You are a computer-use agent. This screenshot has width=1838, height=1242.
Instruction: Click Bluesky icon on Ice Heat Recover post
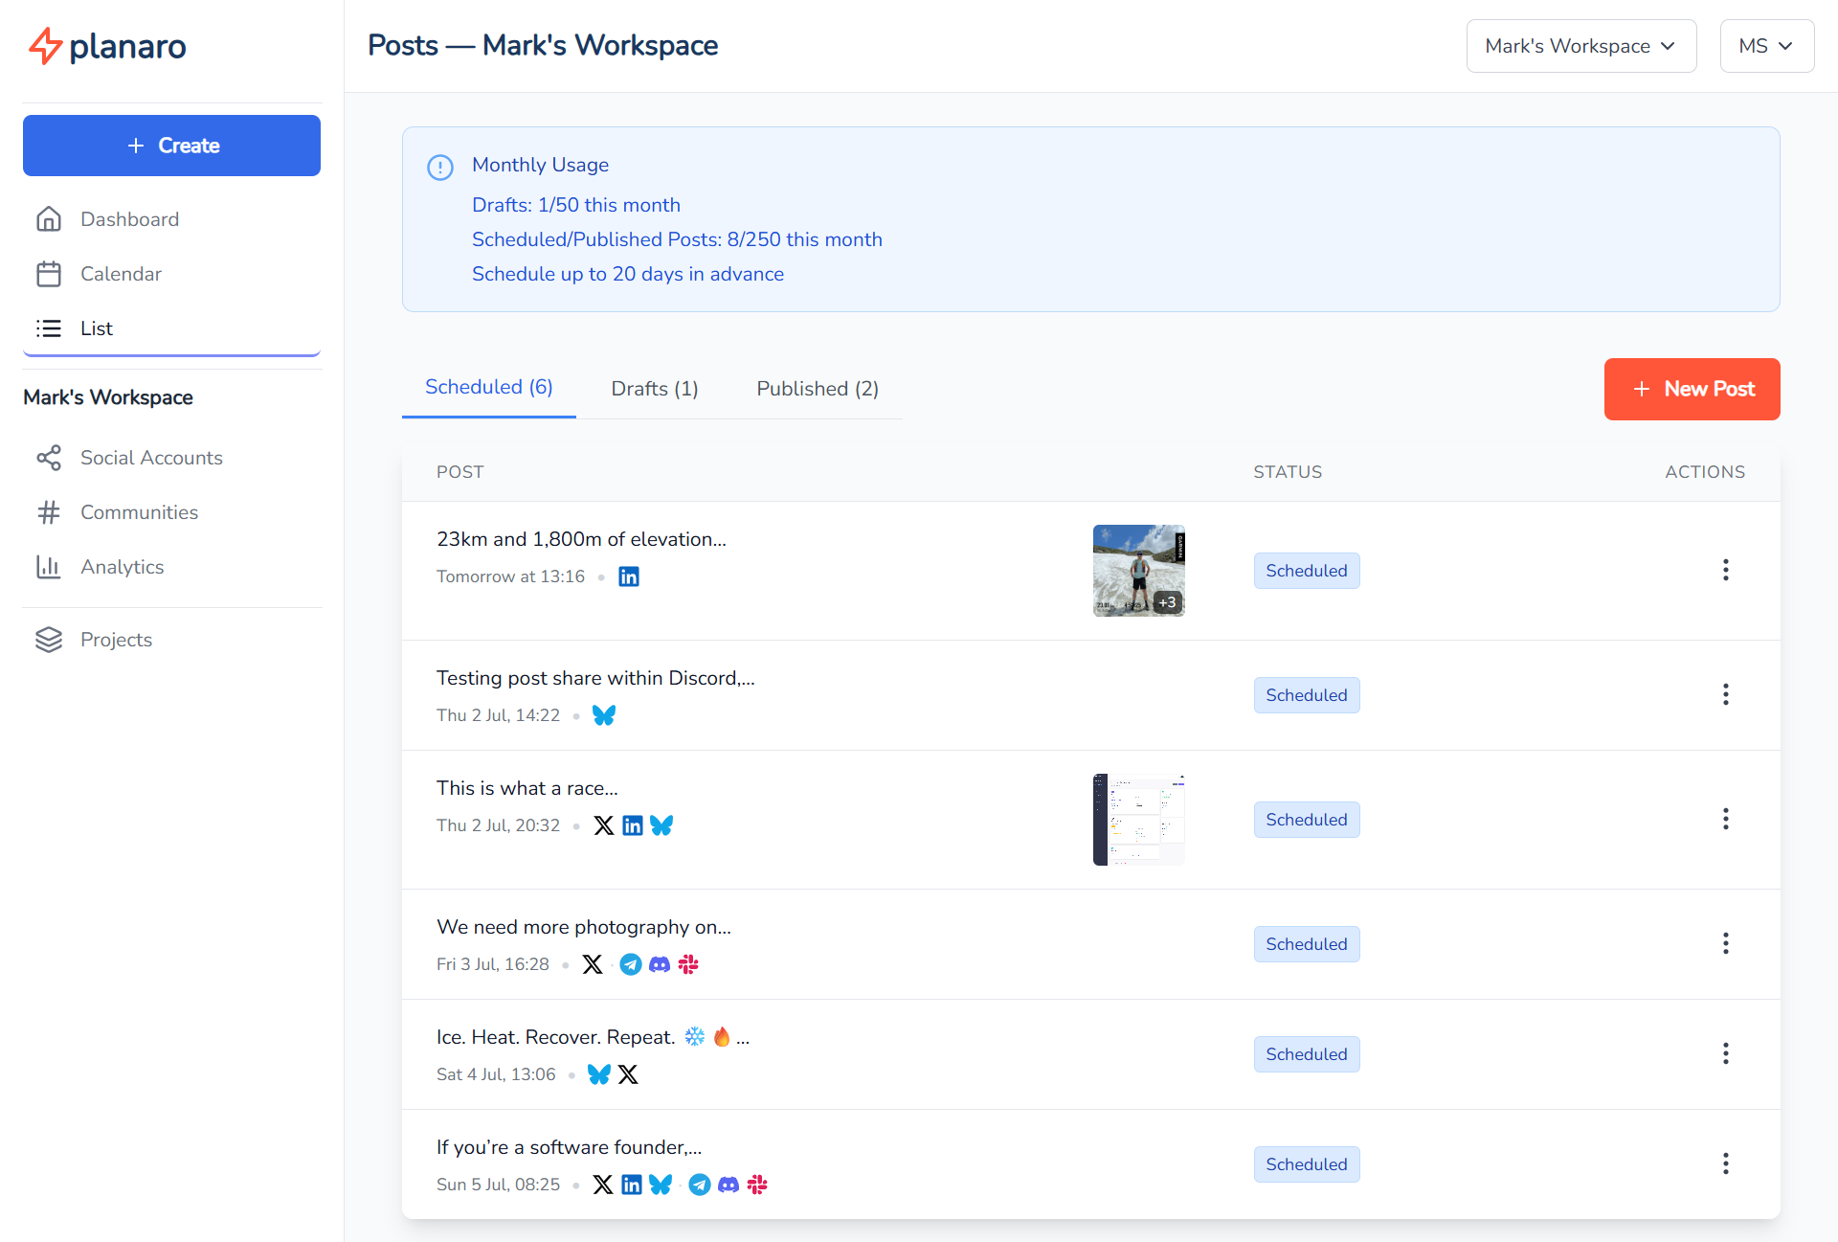(x=599, y=1074)
